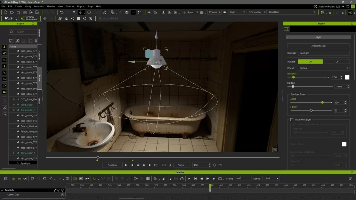Open the Animation menu
The width and height of the screenshot is (356, 200).
(39, 7)
